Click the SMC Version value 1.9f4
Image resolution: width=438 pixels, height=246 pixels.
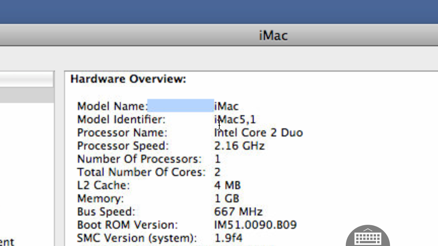(228, 238)
